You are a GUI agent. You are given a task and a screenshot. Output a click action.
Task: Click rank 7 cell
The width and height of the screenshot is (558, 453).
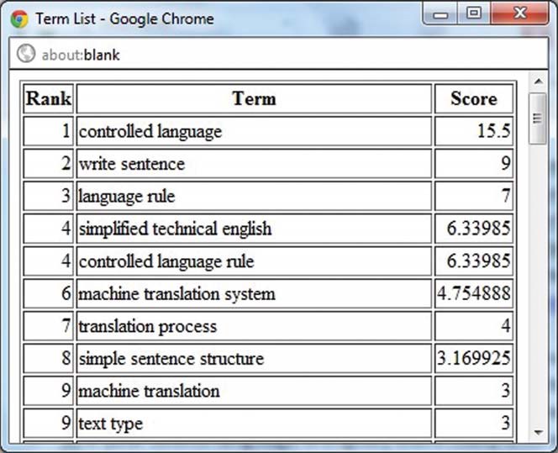coord(49,326)
